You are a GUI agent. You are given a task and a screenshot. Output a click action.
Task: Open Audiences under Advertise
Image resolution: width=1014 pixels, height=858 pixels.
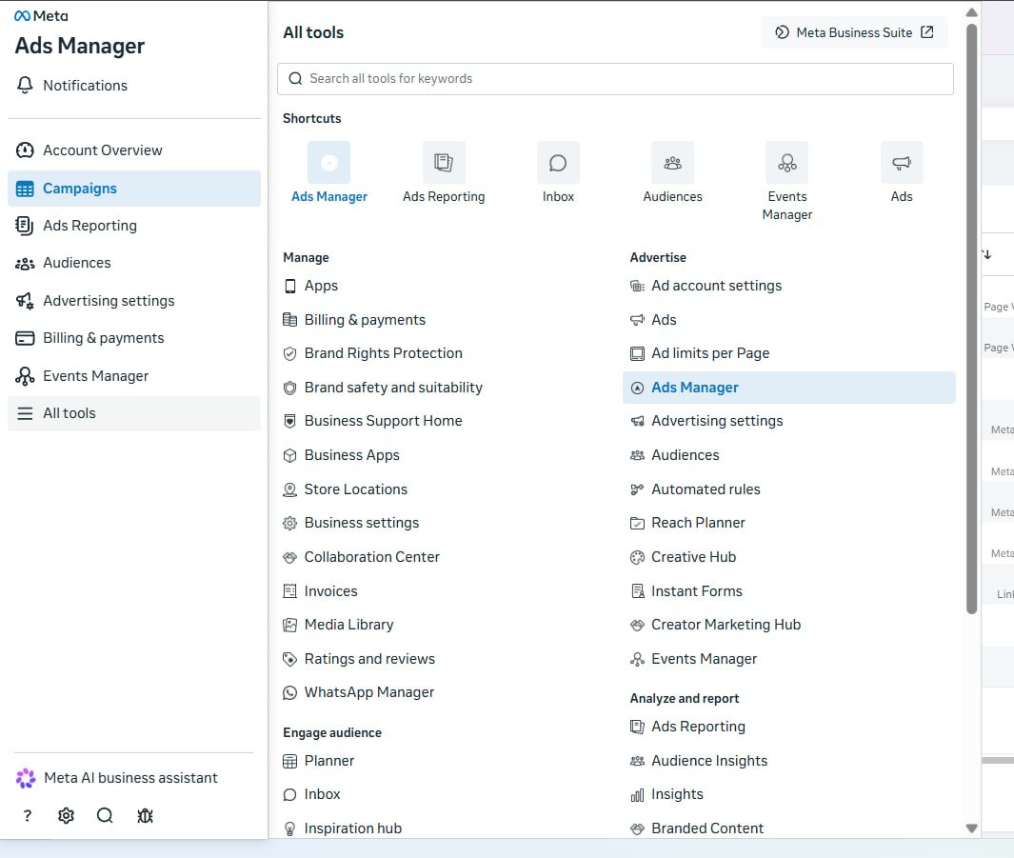[x=674, y=455]
